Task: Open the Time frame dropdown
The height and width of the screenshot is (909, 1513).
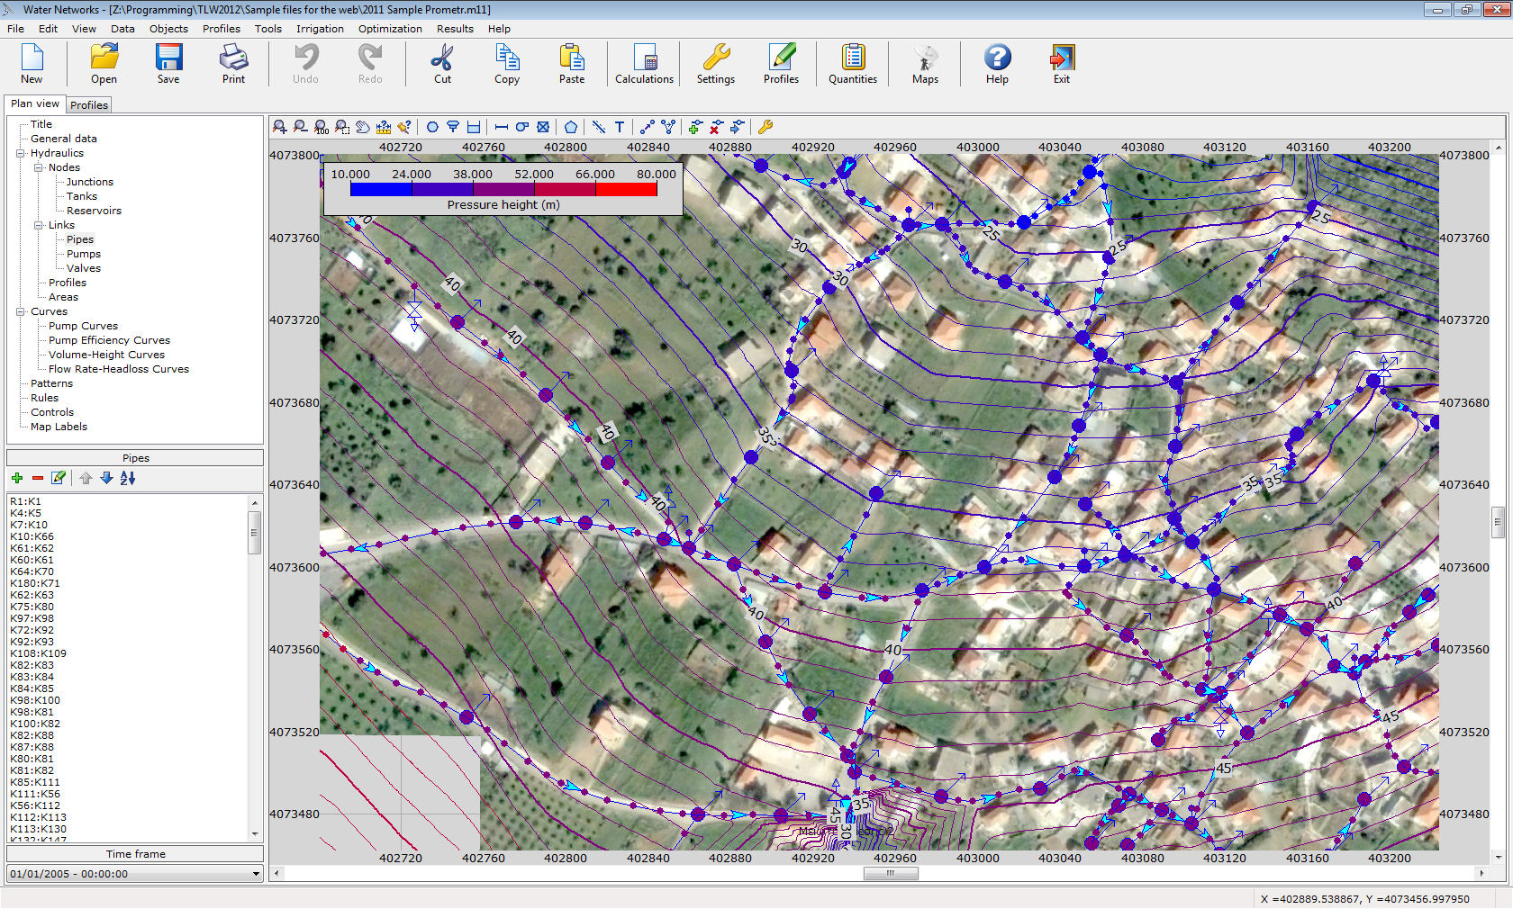Action: (x=256, y=874)
